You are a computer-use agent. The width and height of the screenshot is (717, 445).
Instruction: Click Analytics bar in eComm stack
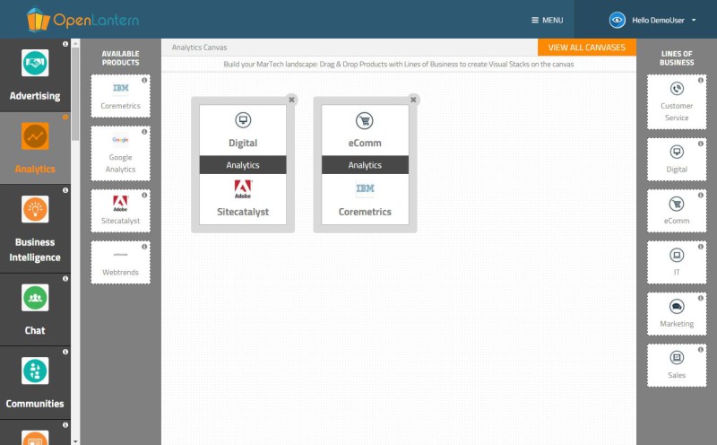click(x=365, y=165)
